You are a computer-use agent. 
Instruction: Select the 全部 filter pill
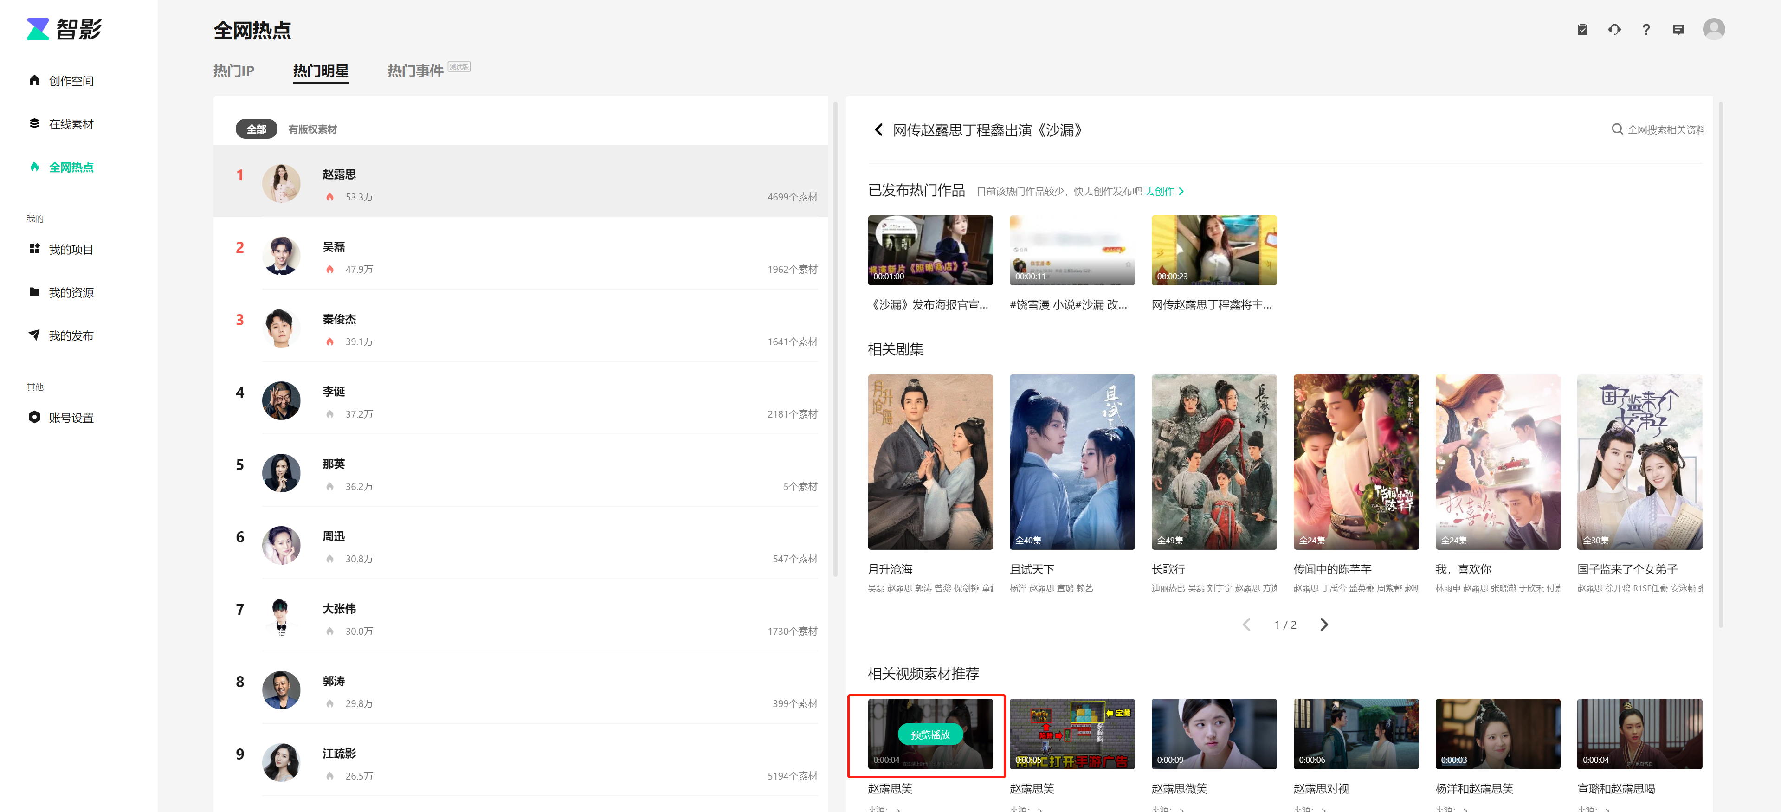(x=257, y=129)
